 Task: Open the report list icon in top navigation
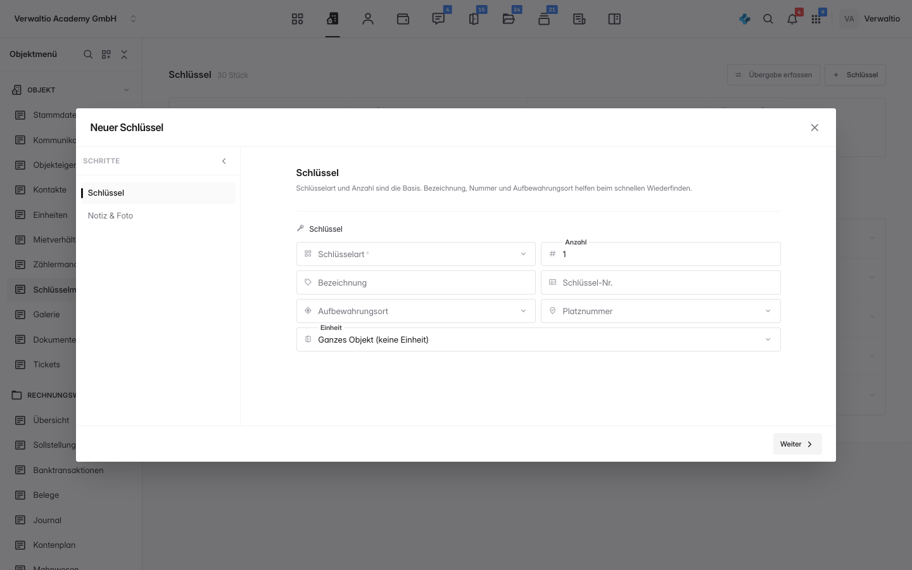click(x=579, y=19)
